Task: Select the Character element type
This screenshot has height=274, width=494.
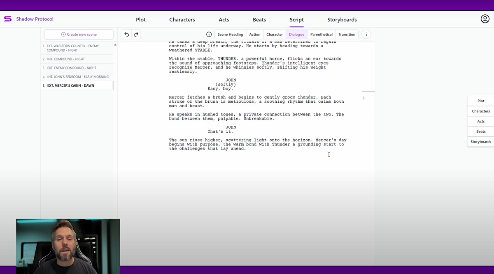Action: tap(275, 35)
